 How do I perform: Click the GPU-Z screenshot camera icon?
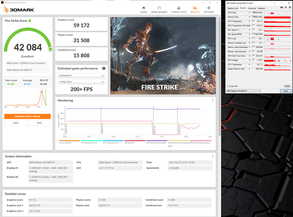tap(282, 8)
